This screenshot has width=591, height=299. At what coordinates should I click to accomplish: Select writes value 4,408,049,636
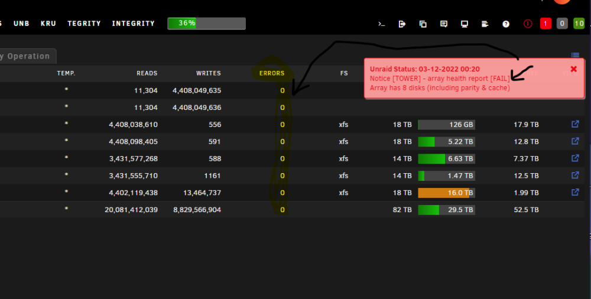coord(197,108)
